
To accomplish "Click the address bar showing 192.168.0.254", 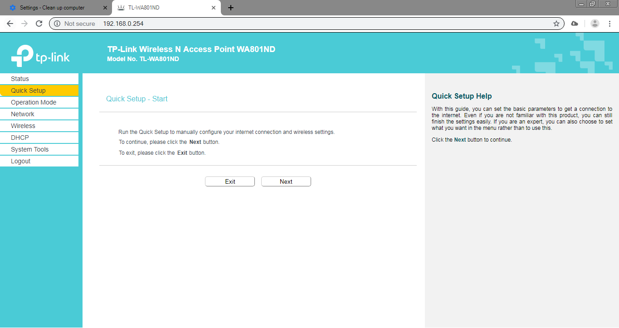I will tap(307, 24).
